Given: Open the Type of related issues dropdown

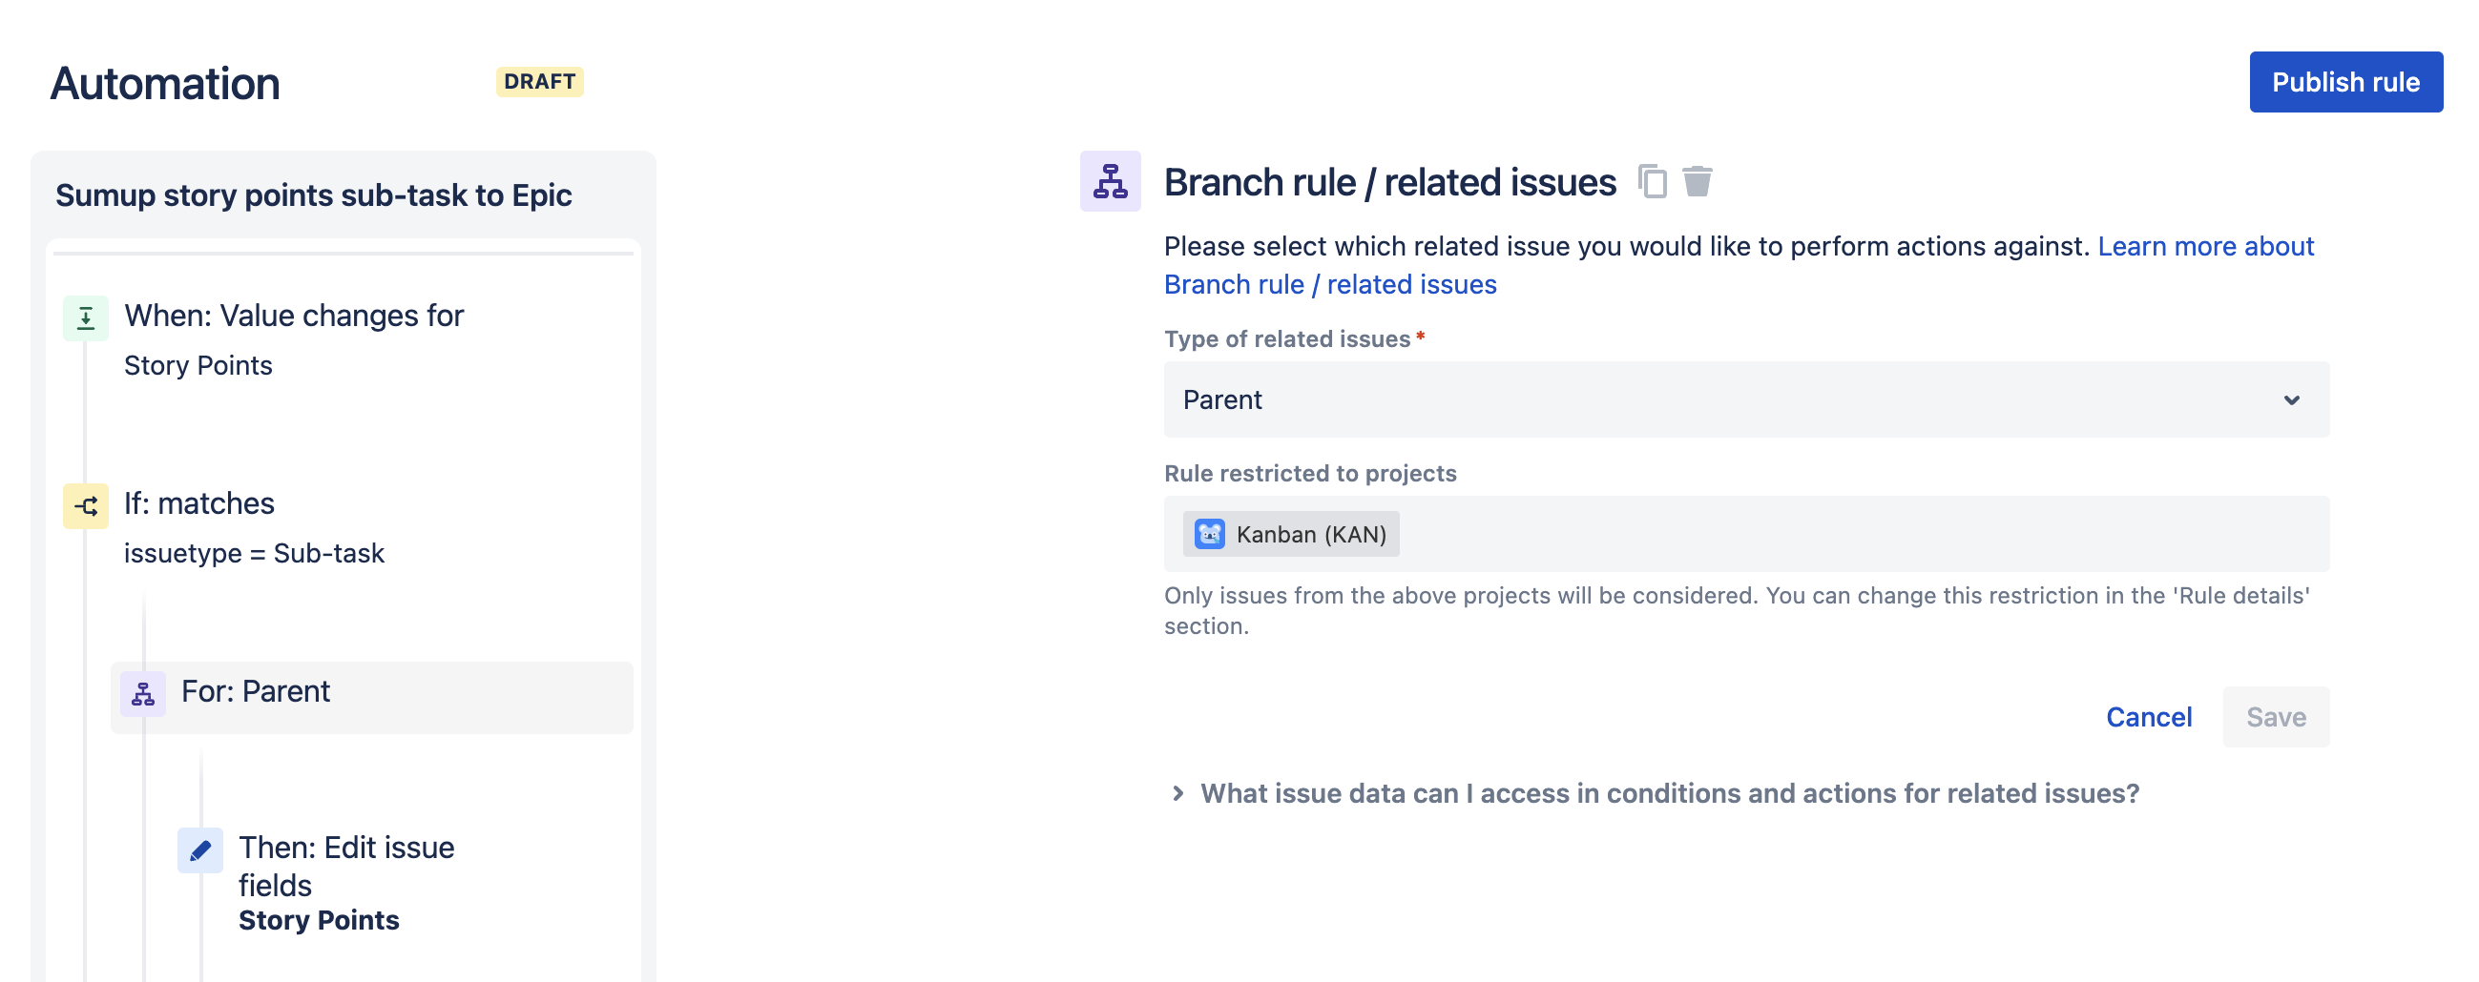Looking at the screenshot, I should point(1732,399).
